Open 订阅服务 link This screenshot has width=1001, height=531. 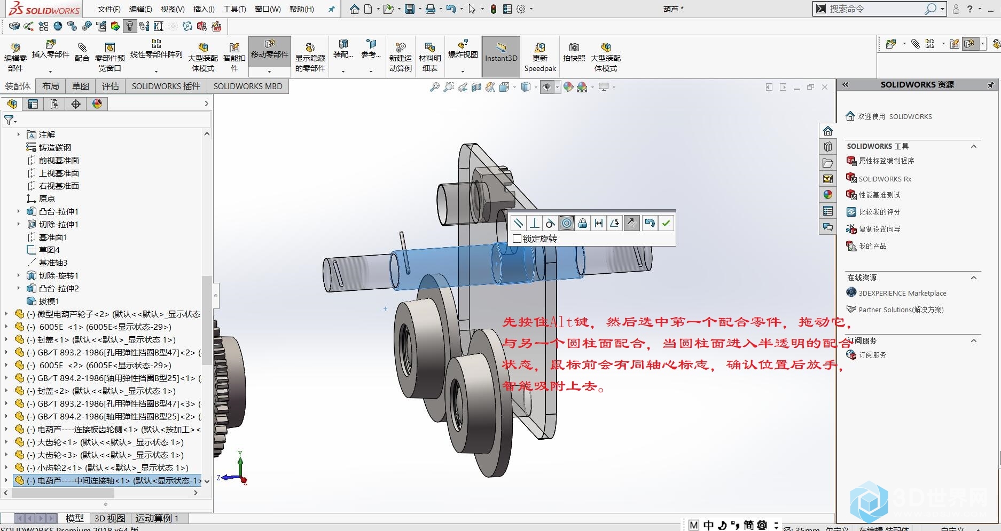(873, 355)
